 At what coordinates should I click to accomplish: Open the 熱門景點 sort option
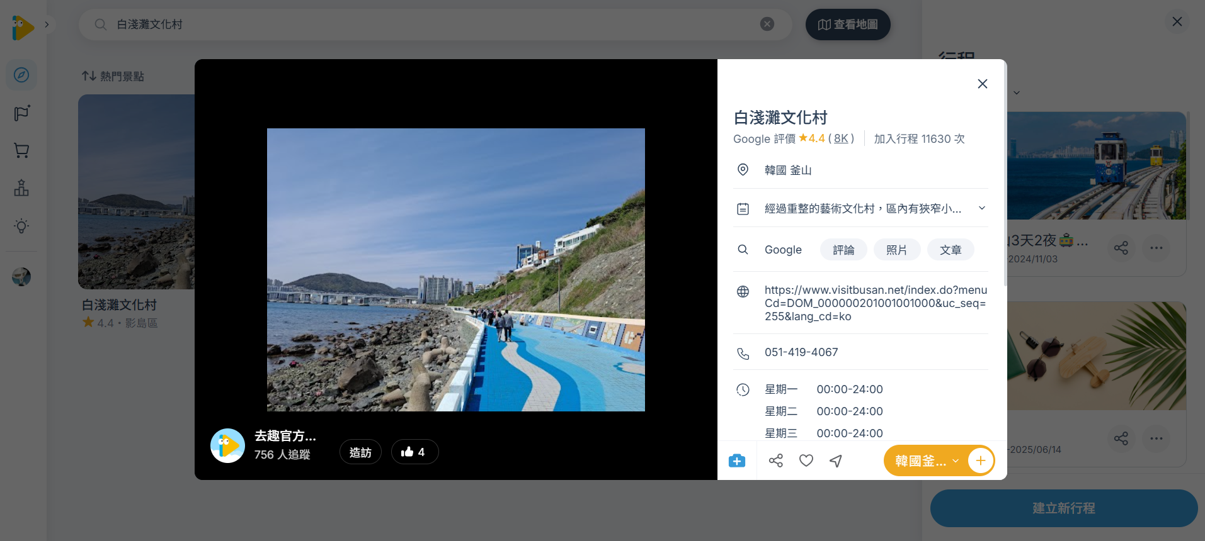tap(113, 76)
